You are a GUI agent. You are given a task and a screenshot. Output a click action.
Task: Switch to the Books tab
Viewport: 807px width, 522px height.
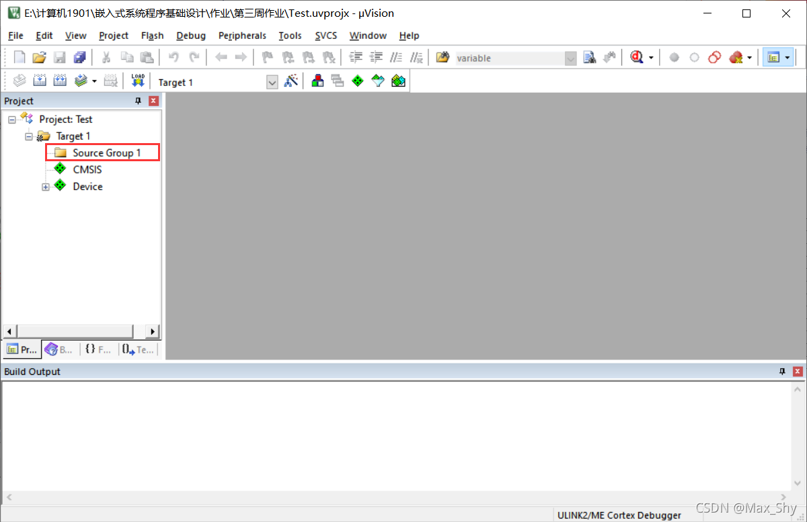59,349
